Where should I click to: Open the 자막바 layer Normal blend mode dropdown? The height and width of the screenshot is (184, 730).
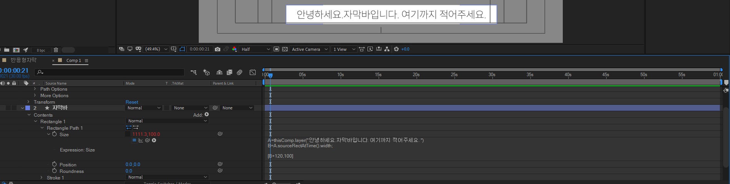pyautogui.click(x=144, y=108)
